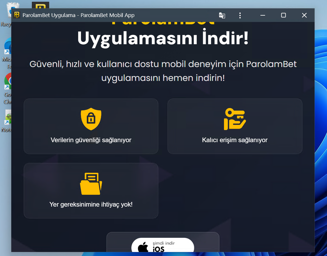327x256 pixels.
Task: Click the 'Uygulamasını İndir!' heading
Action: [163, 38]
